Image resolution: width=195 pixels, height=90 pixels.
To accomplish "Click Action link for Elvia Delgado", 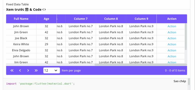I will click(172, 50).
